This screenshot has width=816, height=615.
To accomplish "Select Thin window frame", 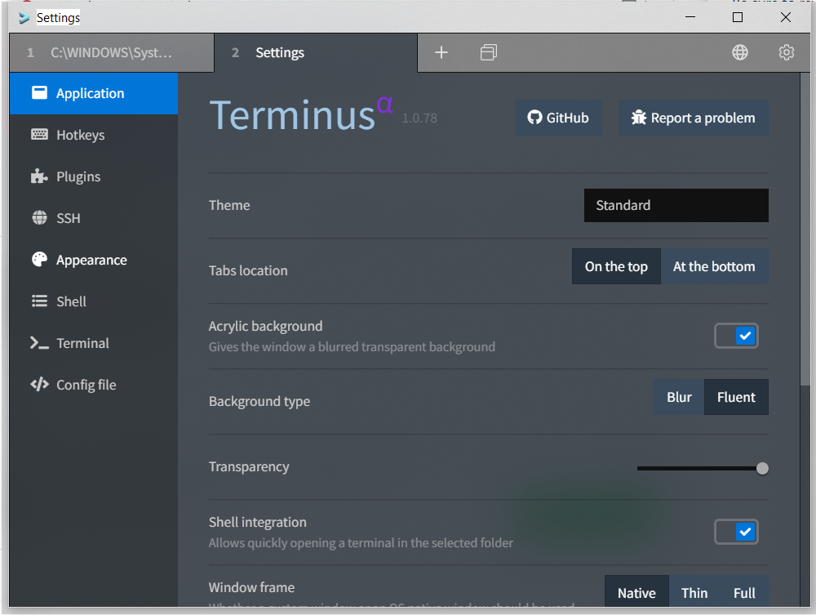I will click(x=694, y=593).
